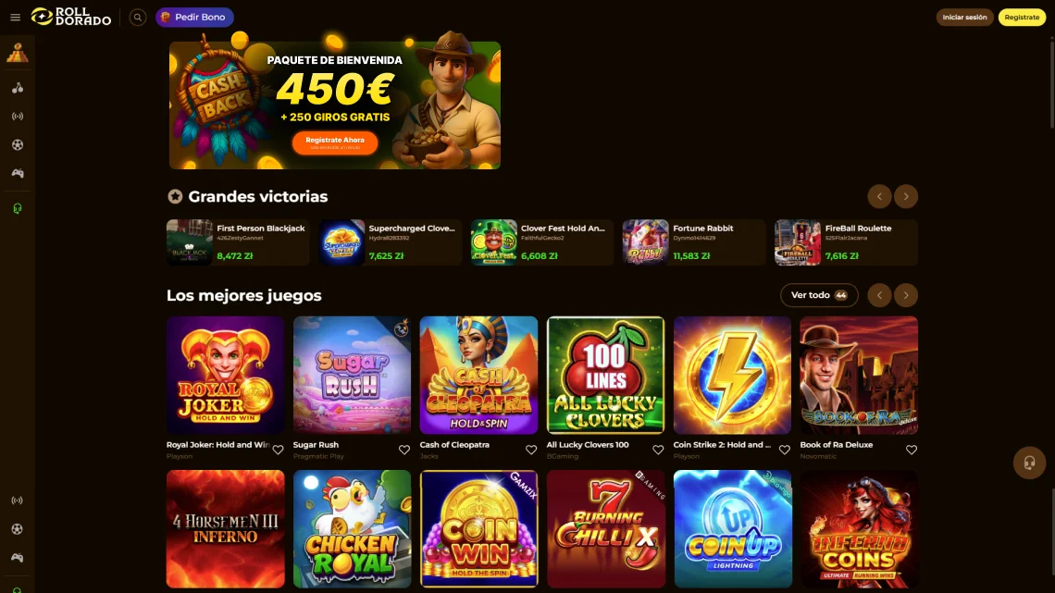Viewport: 1055px width, 593px height.
Task: Open Ver todo 44 games list
Action: tap(819, 295)
